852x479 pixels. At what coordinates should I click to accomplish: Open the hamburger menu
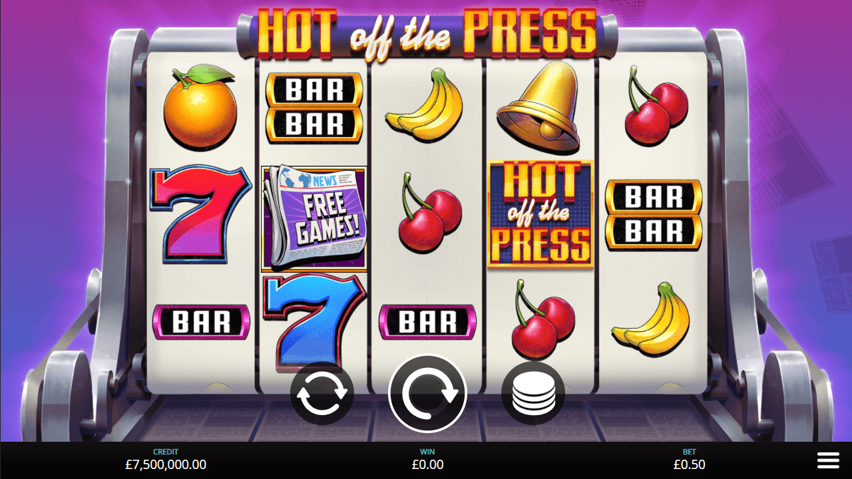[828, 460]
